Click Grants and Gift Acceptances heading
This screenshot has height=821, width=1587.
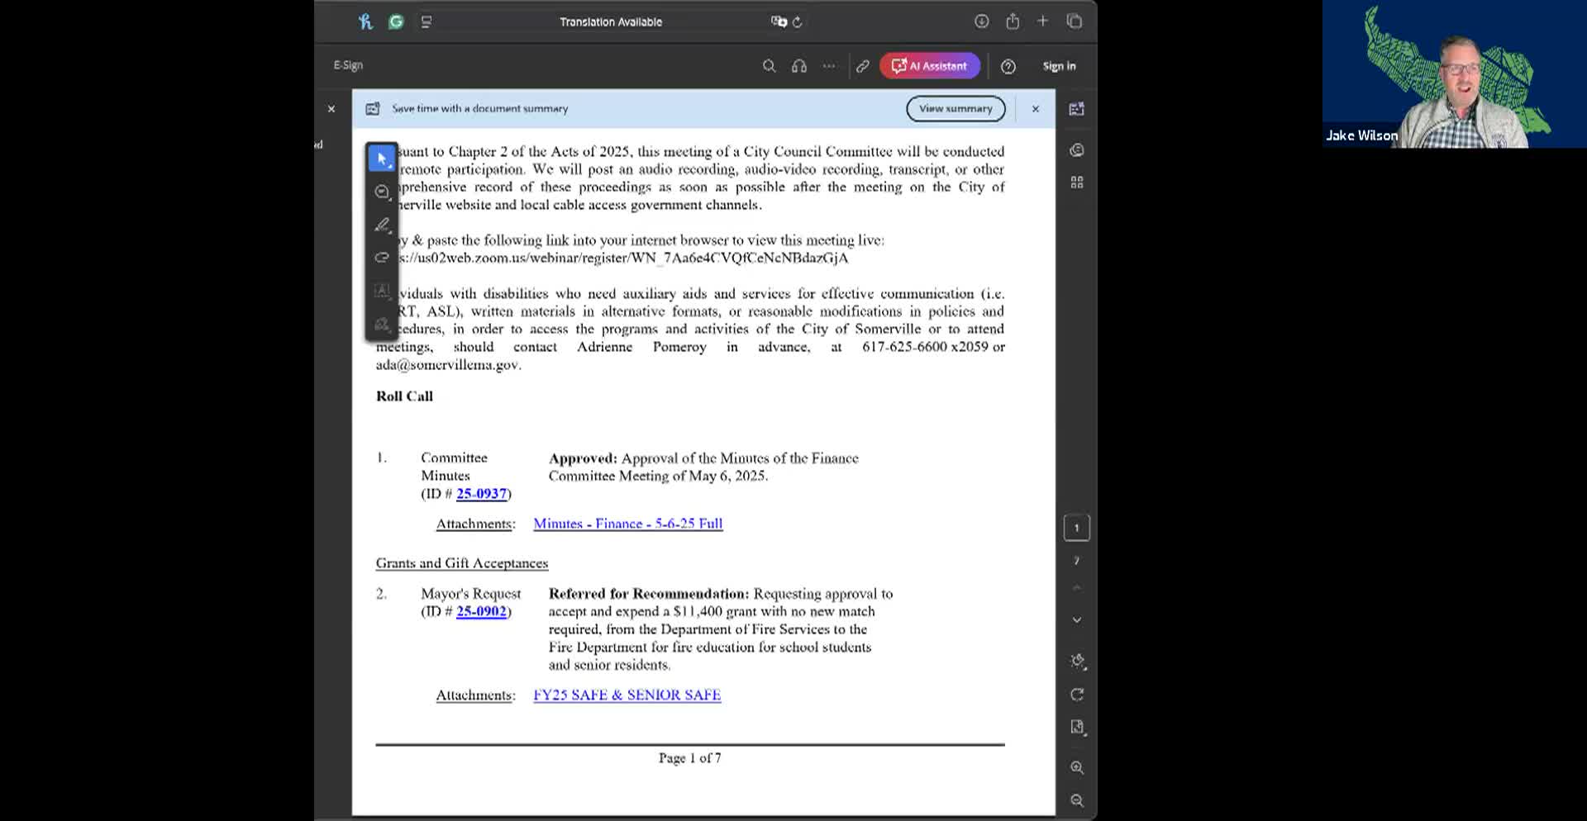coord(462,563)
